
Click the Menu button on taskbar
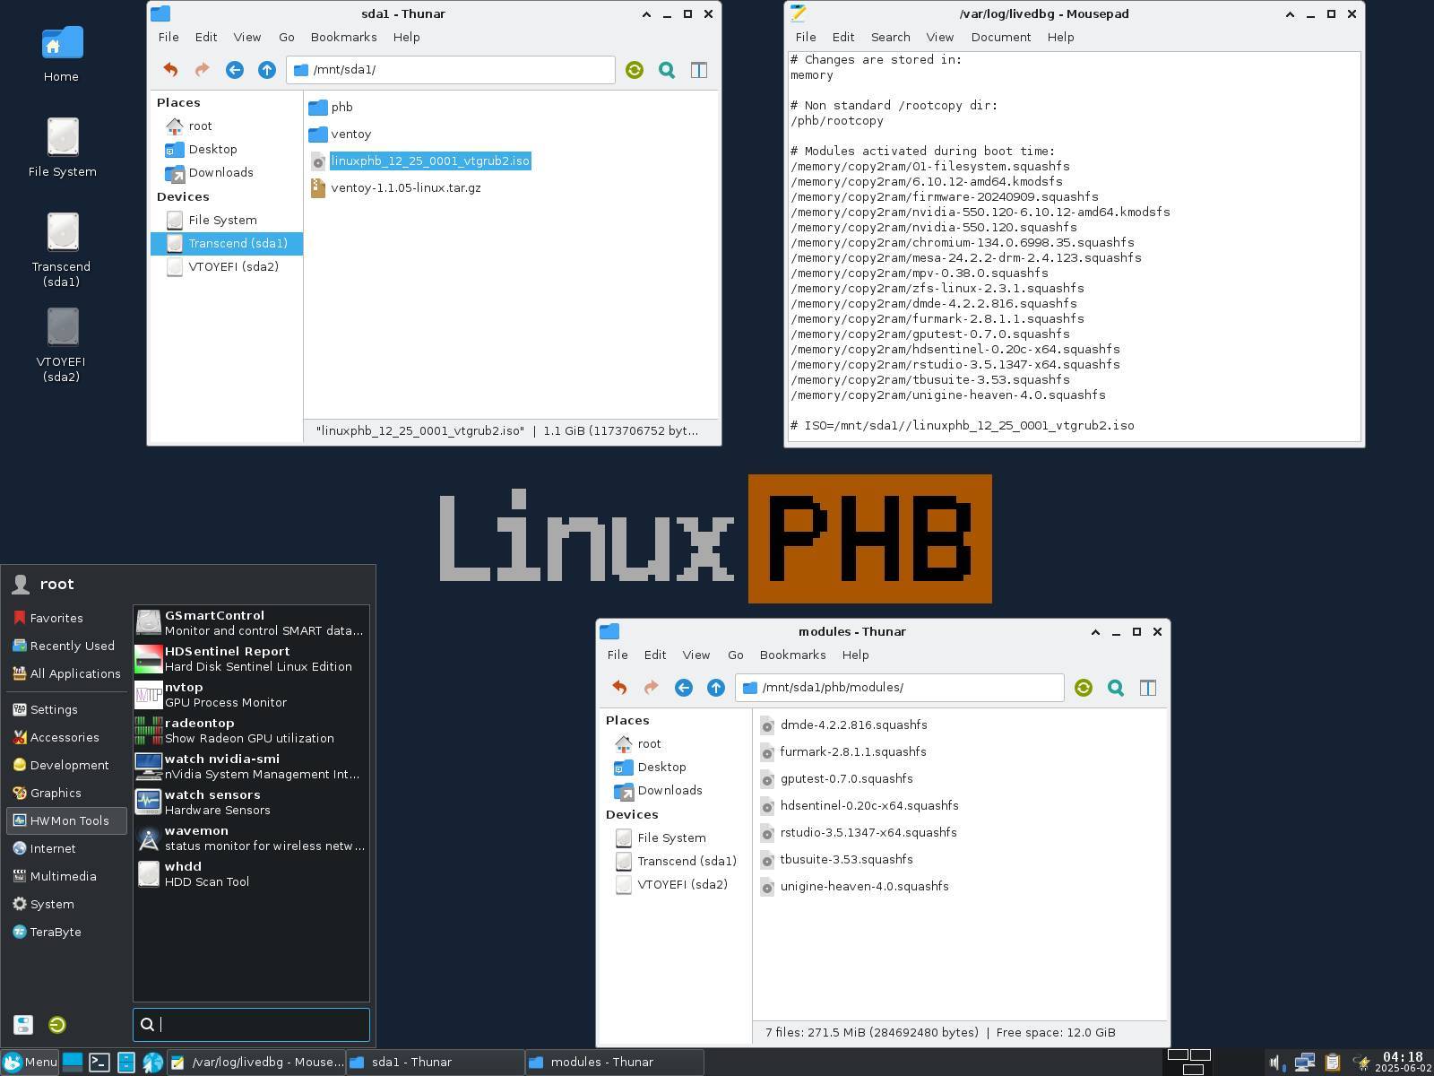[30, 1063]
